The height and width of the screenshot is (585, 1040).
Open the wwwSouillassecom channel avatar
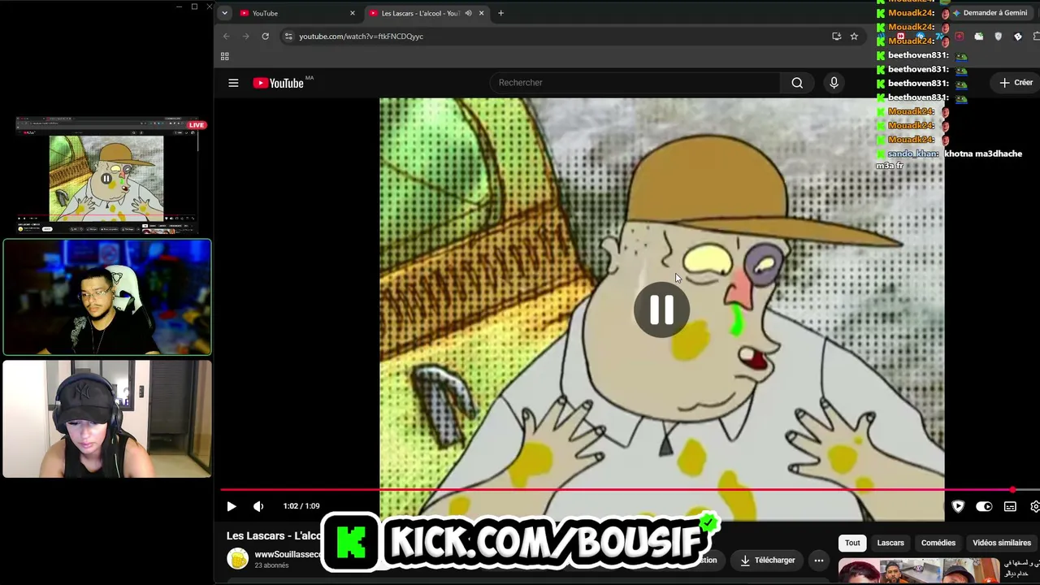pos(237,559)
